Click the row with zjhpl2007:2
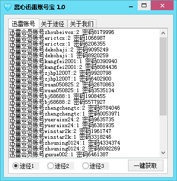Image resolution: width=177 pixels, height=181 pixels. [x=60, y=73]
